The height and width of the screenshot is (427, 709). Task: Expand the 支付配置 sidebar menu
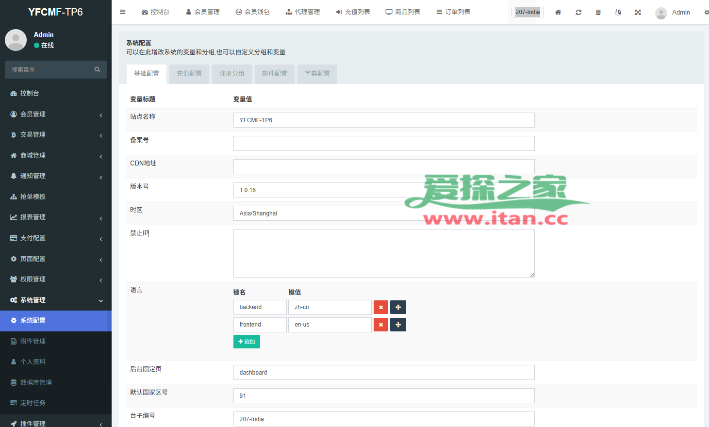pyautogui.click(x=55, y=238)
